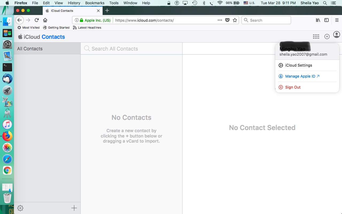Focus the Search All Contacts field
Image resolution: width=342 pixels, height=214 pixels.
[131, 49]
